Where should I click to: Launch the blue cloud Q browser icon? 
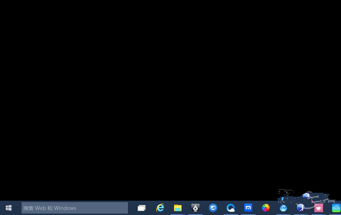pyautogui.click(x=231, y=208)
